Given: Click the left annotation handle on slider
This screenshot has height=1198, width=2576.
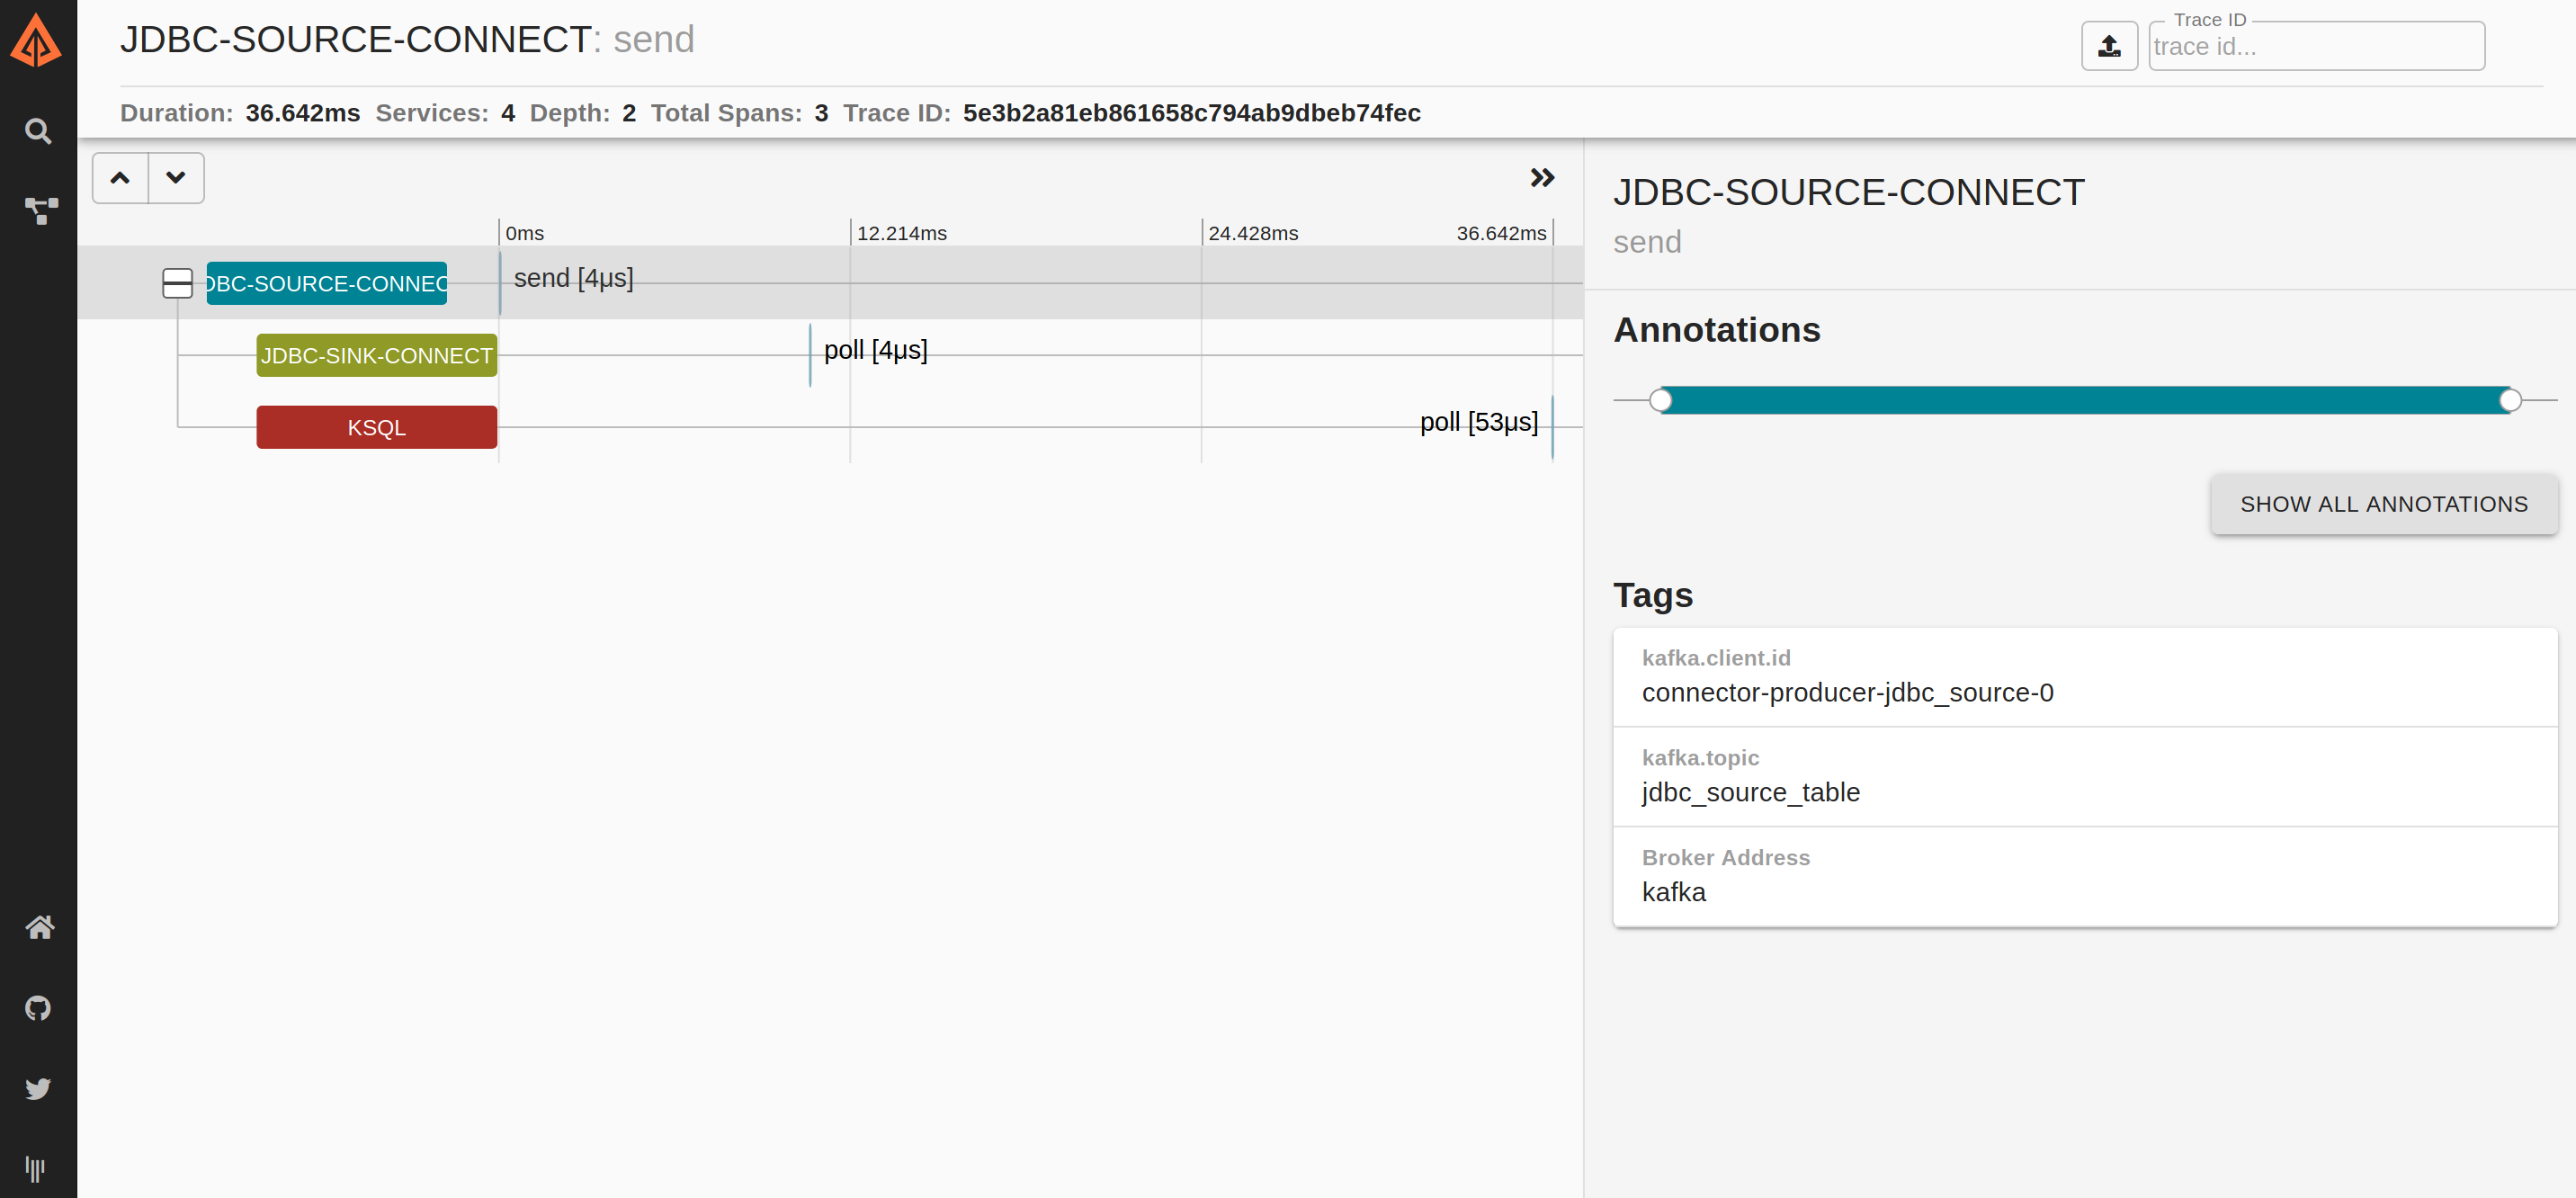Looking at the screenshot, I should (1660, 400).
